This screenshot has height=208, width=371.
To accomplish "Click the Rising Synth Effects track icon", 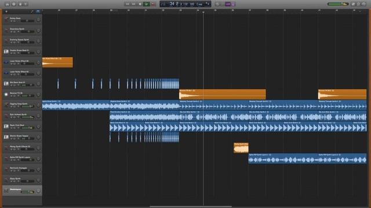I will tap(6, 148).
